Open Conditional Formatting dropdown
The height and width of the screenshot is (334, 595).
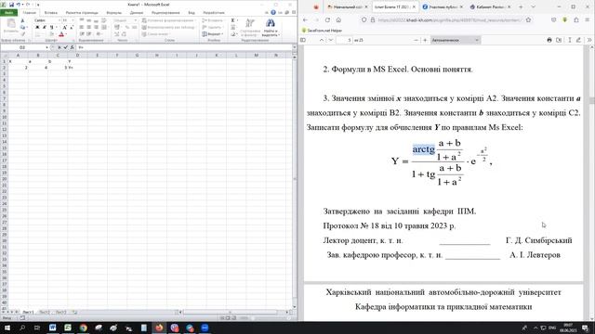tap(168, 20)
